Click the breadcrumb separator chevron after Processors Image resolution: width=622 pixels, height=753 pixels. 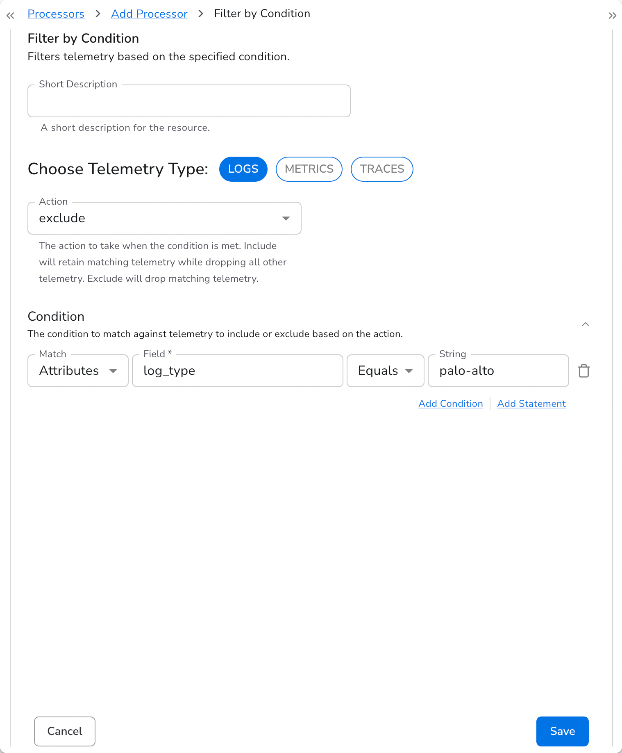click(x=98, y=14)
